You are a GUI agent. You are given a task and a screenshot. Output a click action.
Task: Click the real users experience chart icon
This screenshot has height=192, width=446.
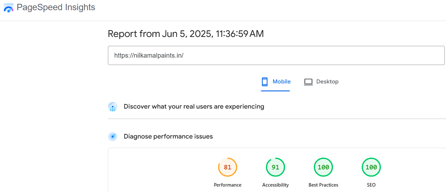[x=113, y=107]
